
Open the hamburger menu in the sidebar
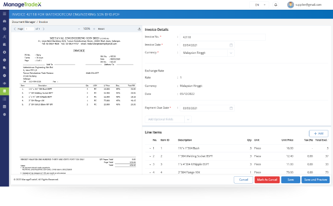click(x=5, y=14)
